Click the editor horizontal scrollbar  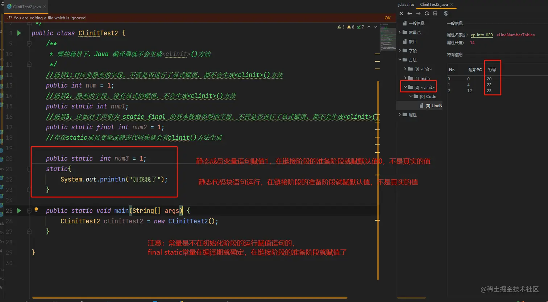pos(190,298)
